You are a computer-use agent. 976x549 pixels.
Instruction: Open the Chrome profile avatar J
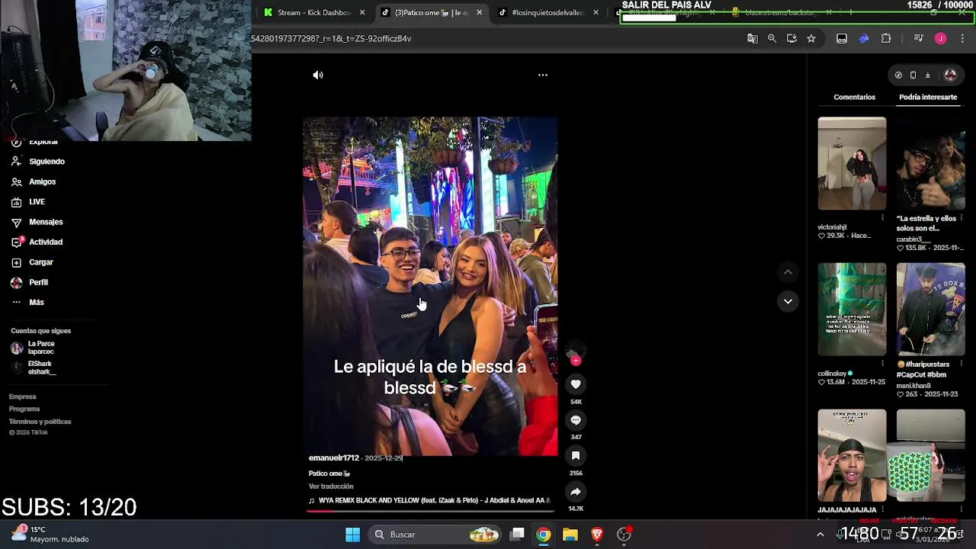[x=940, y=38]
